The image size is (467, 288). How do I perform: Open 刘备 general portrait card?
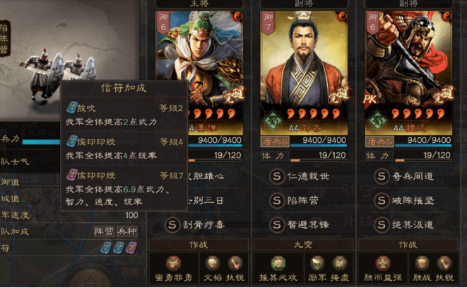point(304,73)
